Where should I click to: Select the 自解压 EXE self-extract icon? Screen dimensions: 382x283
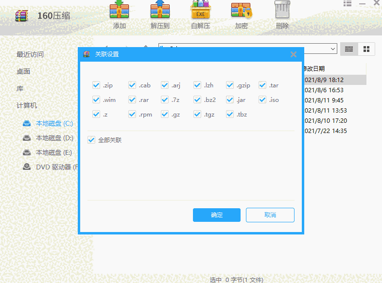(200, 11)
